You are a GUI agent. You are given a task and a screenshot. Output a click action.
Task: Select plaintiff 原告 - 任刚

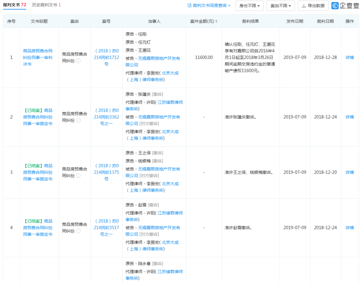pyautogui.click(x=136, y=34)
